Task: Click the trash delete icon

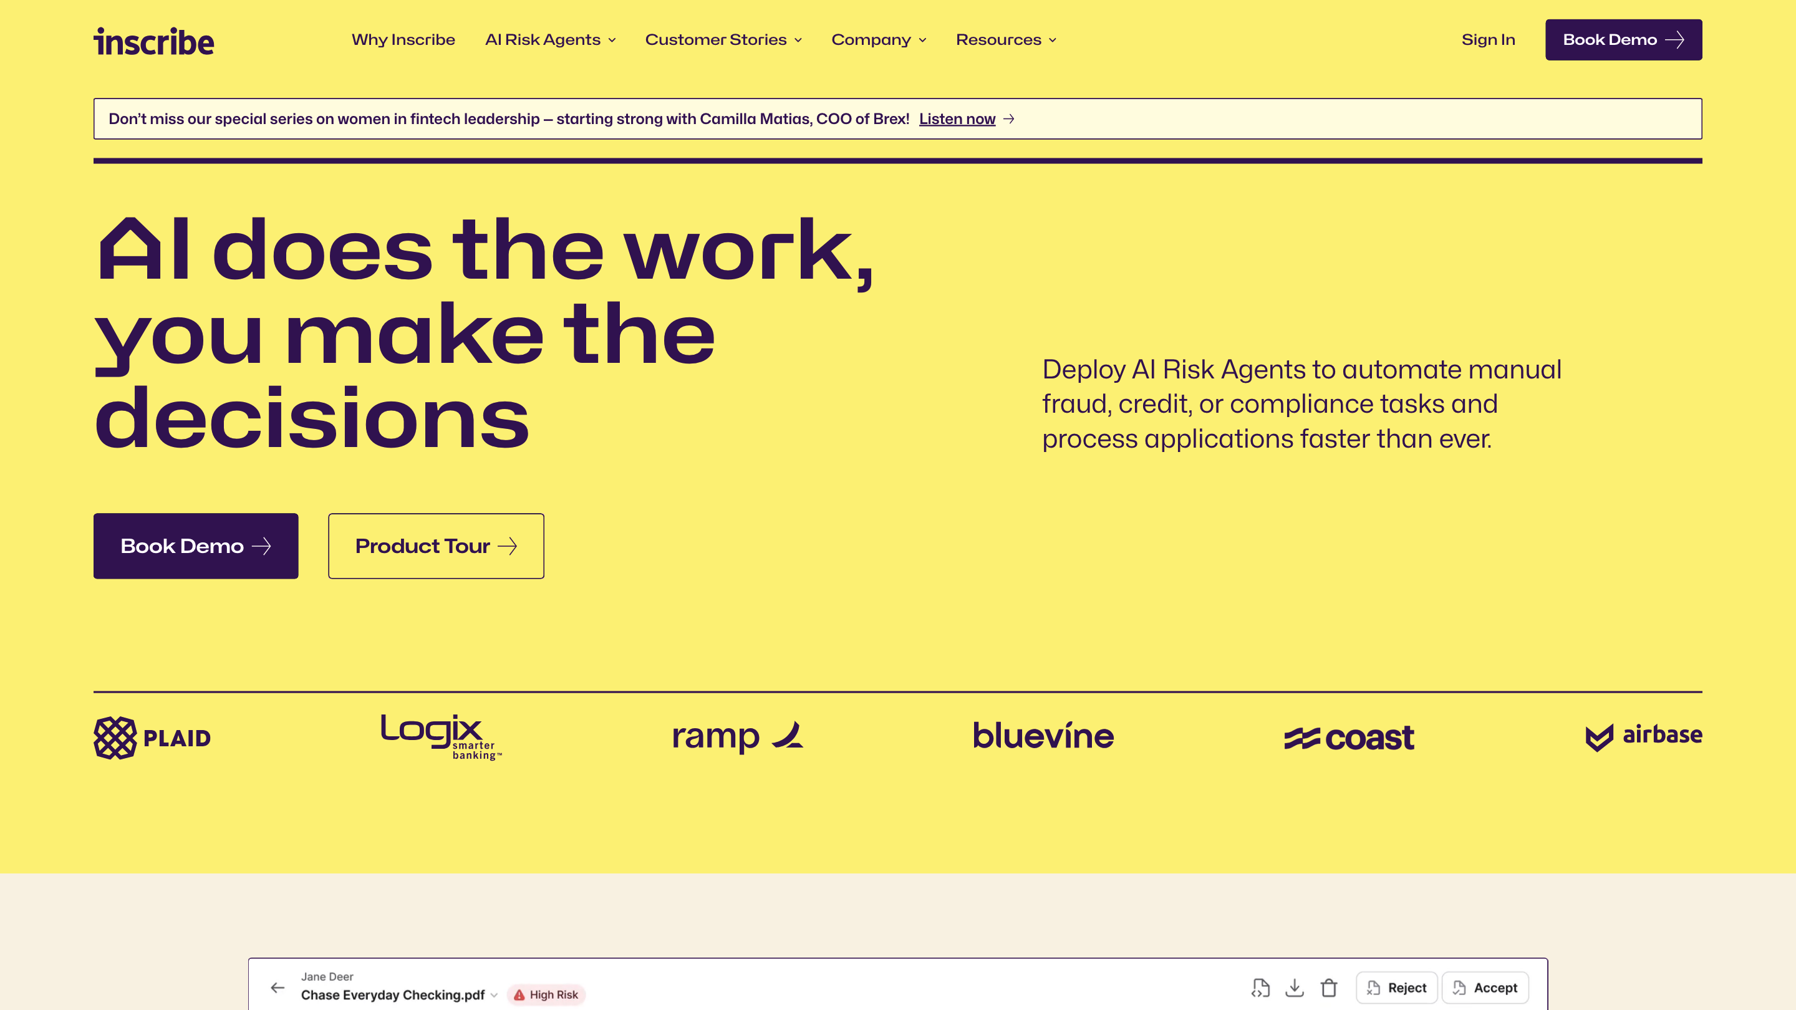Action: [x=1329, y=987]
